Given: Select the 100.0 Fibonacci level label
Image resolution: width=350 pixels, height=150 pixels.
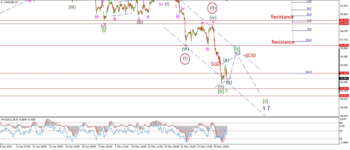Looking at the screenshot, I should pos(308,40).
